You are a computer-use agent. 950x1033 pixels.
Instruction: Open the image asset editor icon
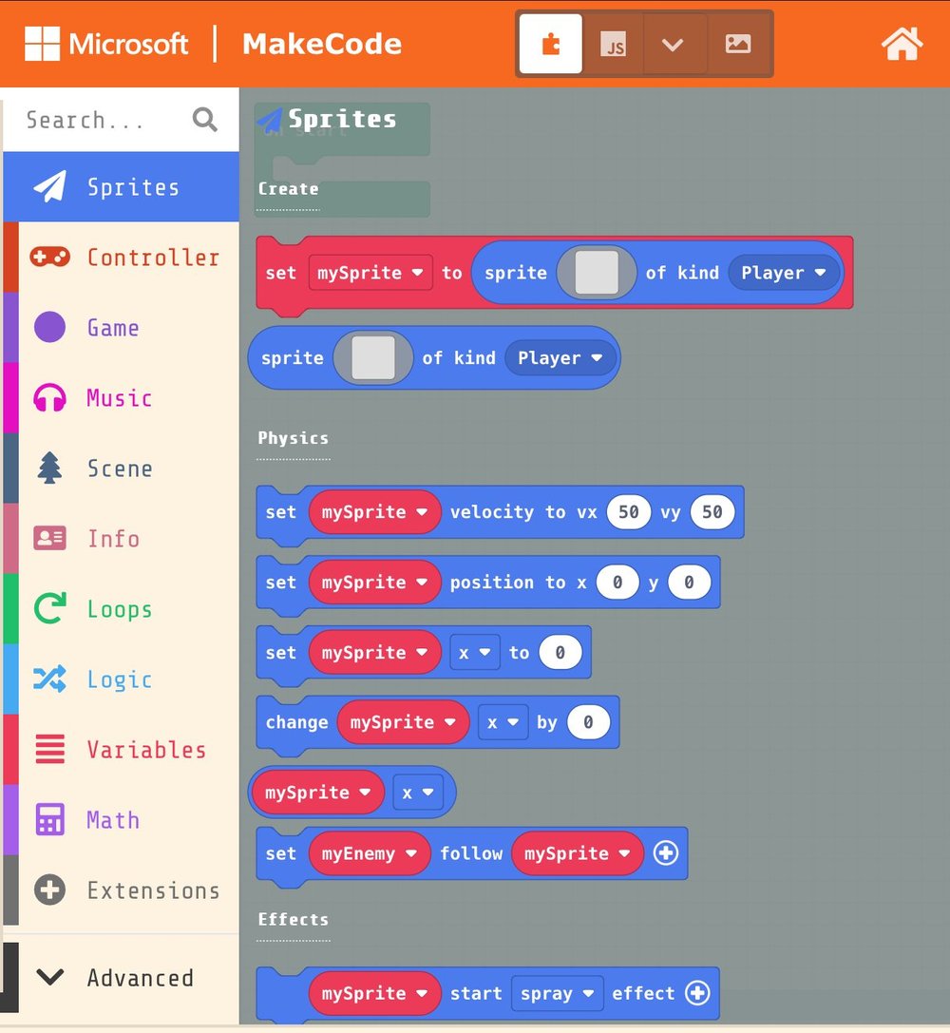pos(738,43)
